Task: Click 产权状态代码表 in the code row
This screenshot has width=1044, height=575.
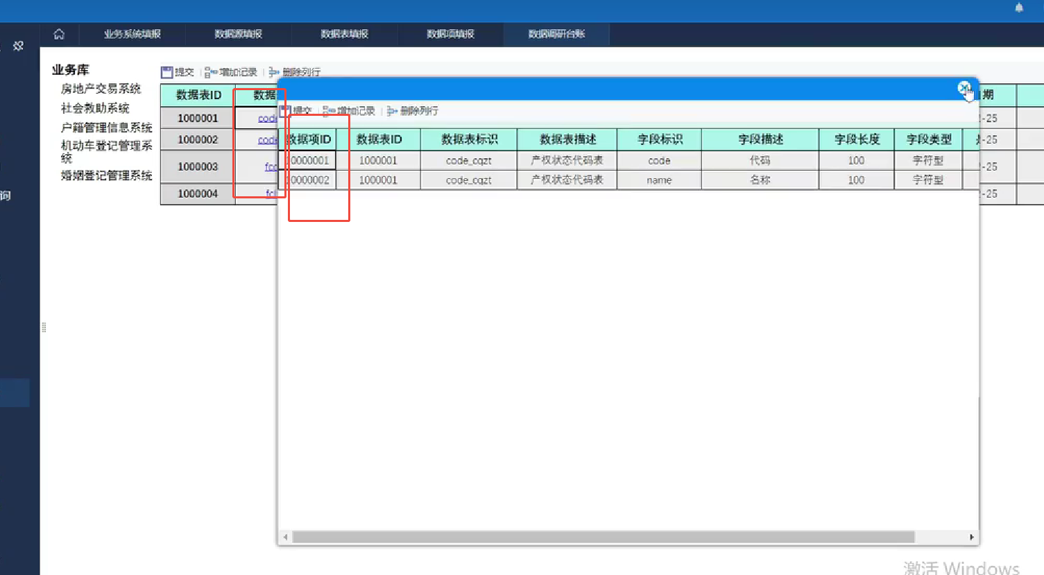Action: coord(567,160)
